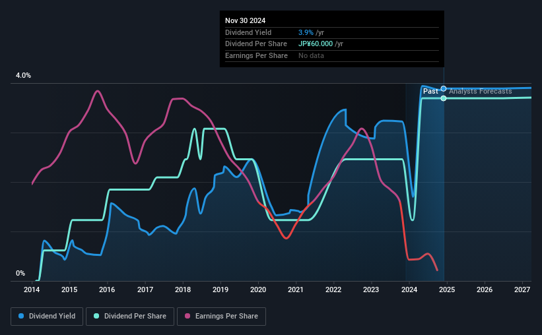Select the blue Dividend Yield marker at Nov 2024
The width and height of the screenshot is (542, 335).
point(444,89)
